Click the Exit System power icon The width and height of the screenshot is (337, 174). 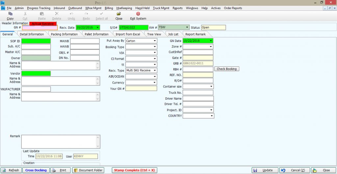138,14
